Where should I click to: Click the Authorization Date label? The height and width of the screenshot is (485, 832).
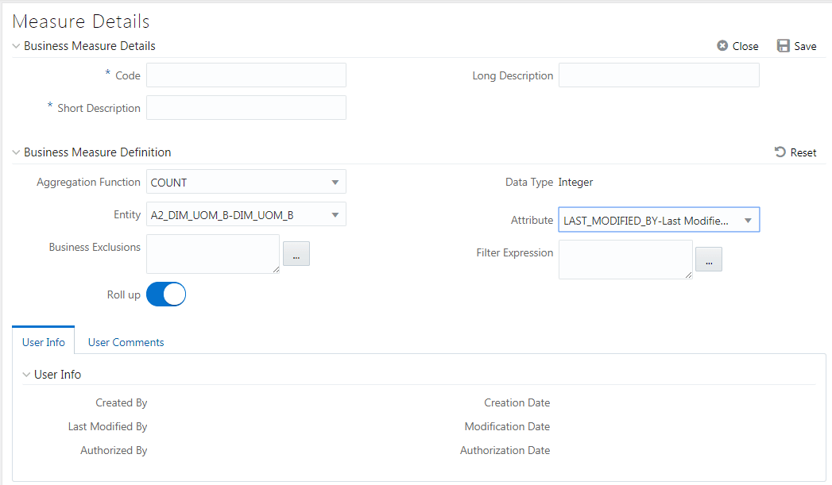point(505,451)
